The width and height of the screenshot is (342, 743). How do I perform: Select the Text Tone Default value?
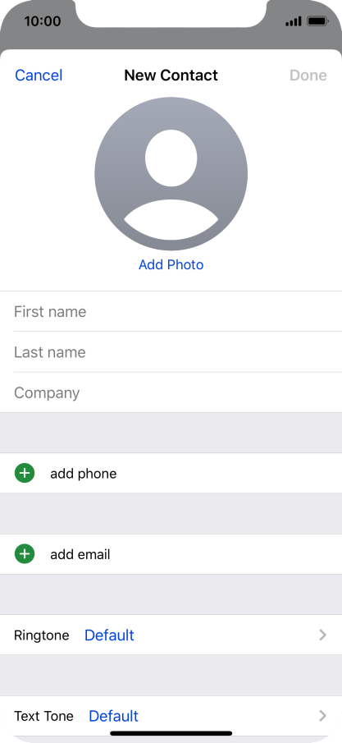point(114,716)
